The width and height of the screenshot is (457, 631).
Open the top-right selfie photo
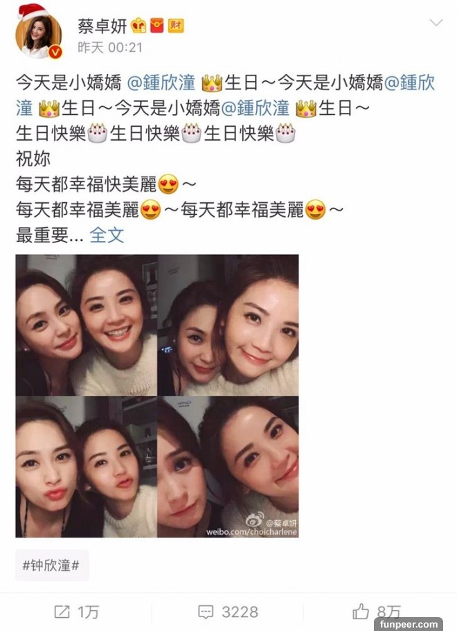[x=228, y=325]
